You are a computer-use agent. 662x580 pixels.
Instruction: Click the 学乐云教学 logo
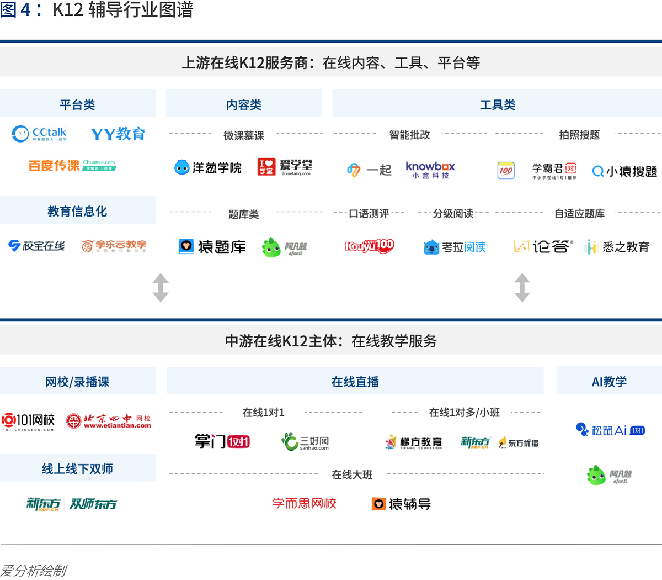point(114,246)
